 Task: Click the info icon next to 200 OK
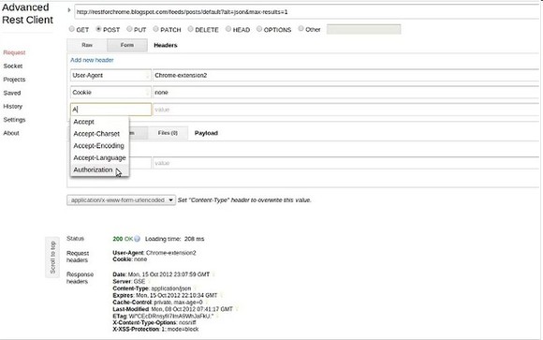[x=137, y=239]
